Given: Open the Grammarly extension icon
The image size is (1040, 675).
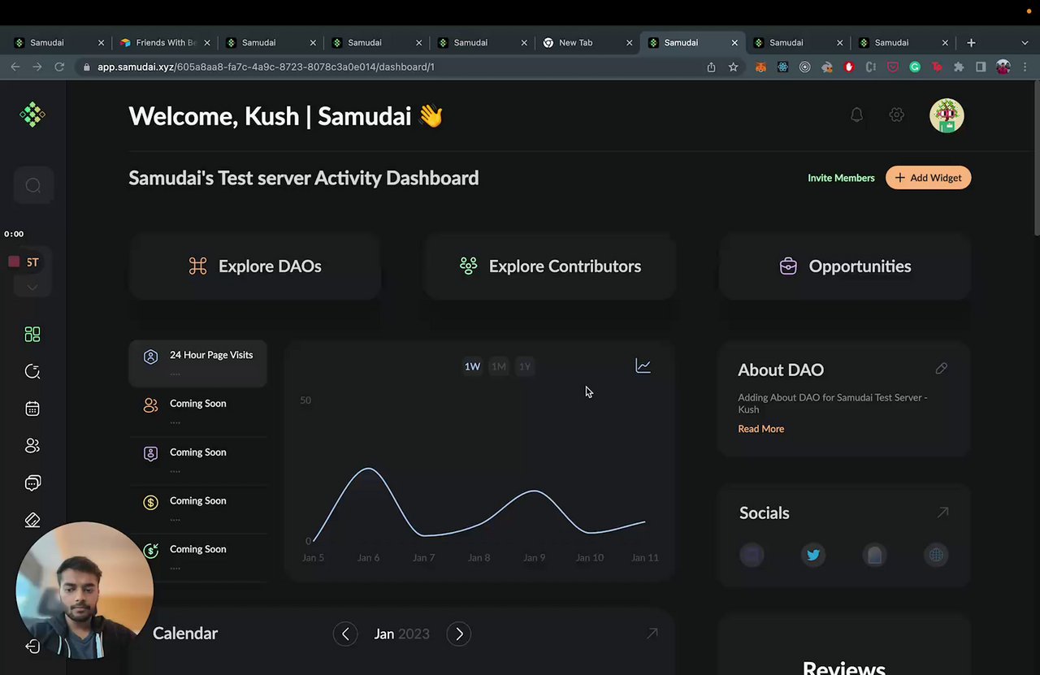Looking at the screenshot, I should pyautogui.click(x=915, y=67).
